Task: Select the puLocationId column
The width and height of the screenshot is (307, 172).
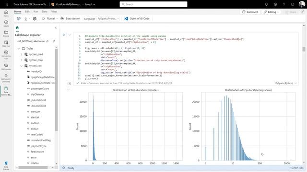Action: tap(36, 100)
